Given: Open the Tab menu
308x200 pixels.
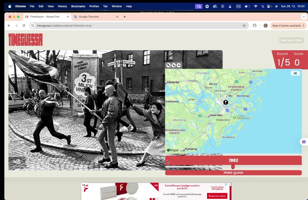Looking at the screenshot, I should (x=105, y=6).
